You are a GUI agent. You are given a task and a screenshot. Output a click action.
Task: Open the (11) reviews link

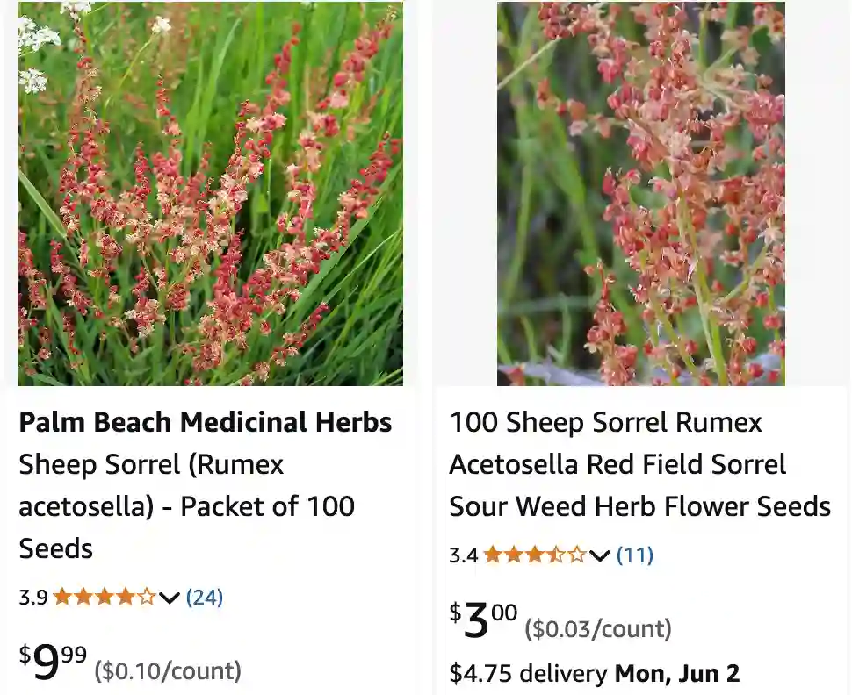(x=635, y=555)
